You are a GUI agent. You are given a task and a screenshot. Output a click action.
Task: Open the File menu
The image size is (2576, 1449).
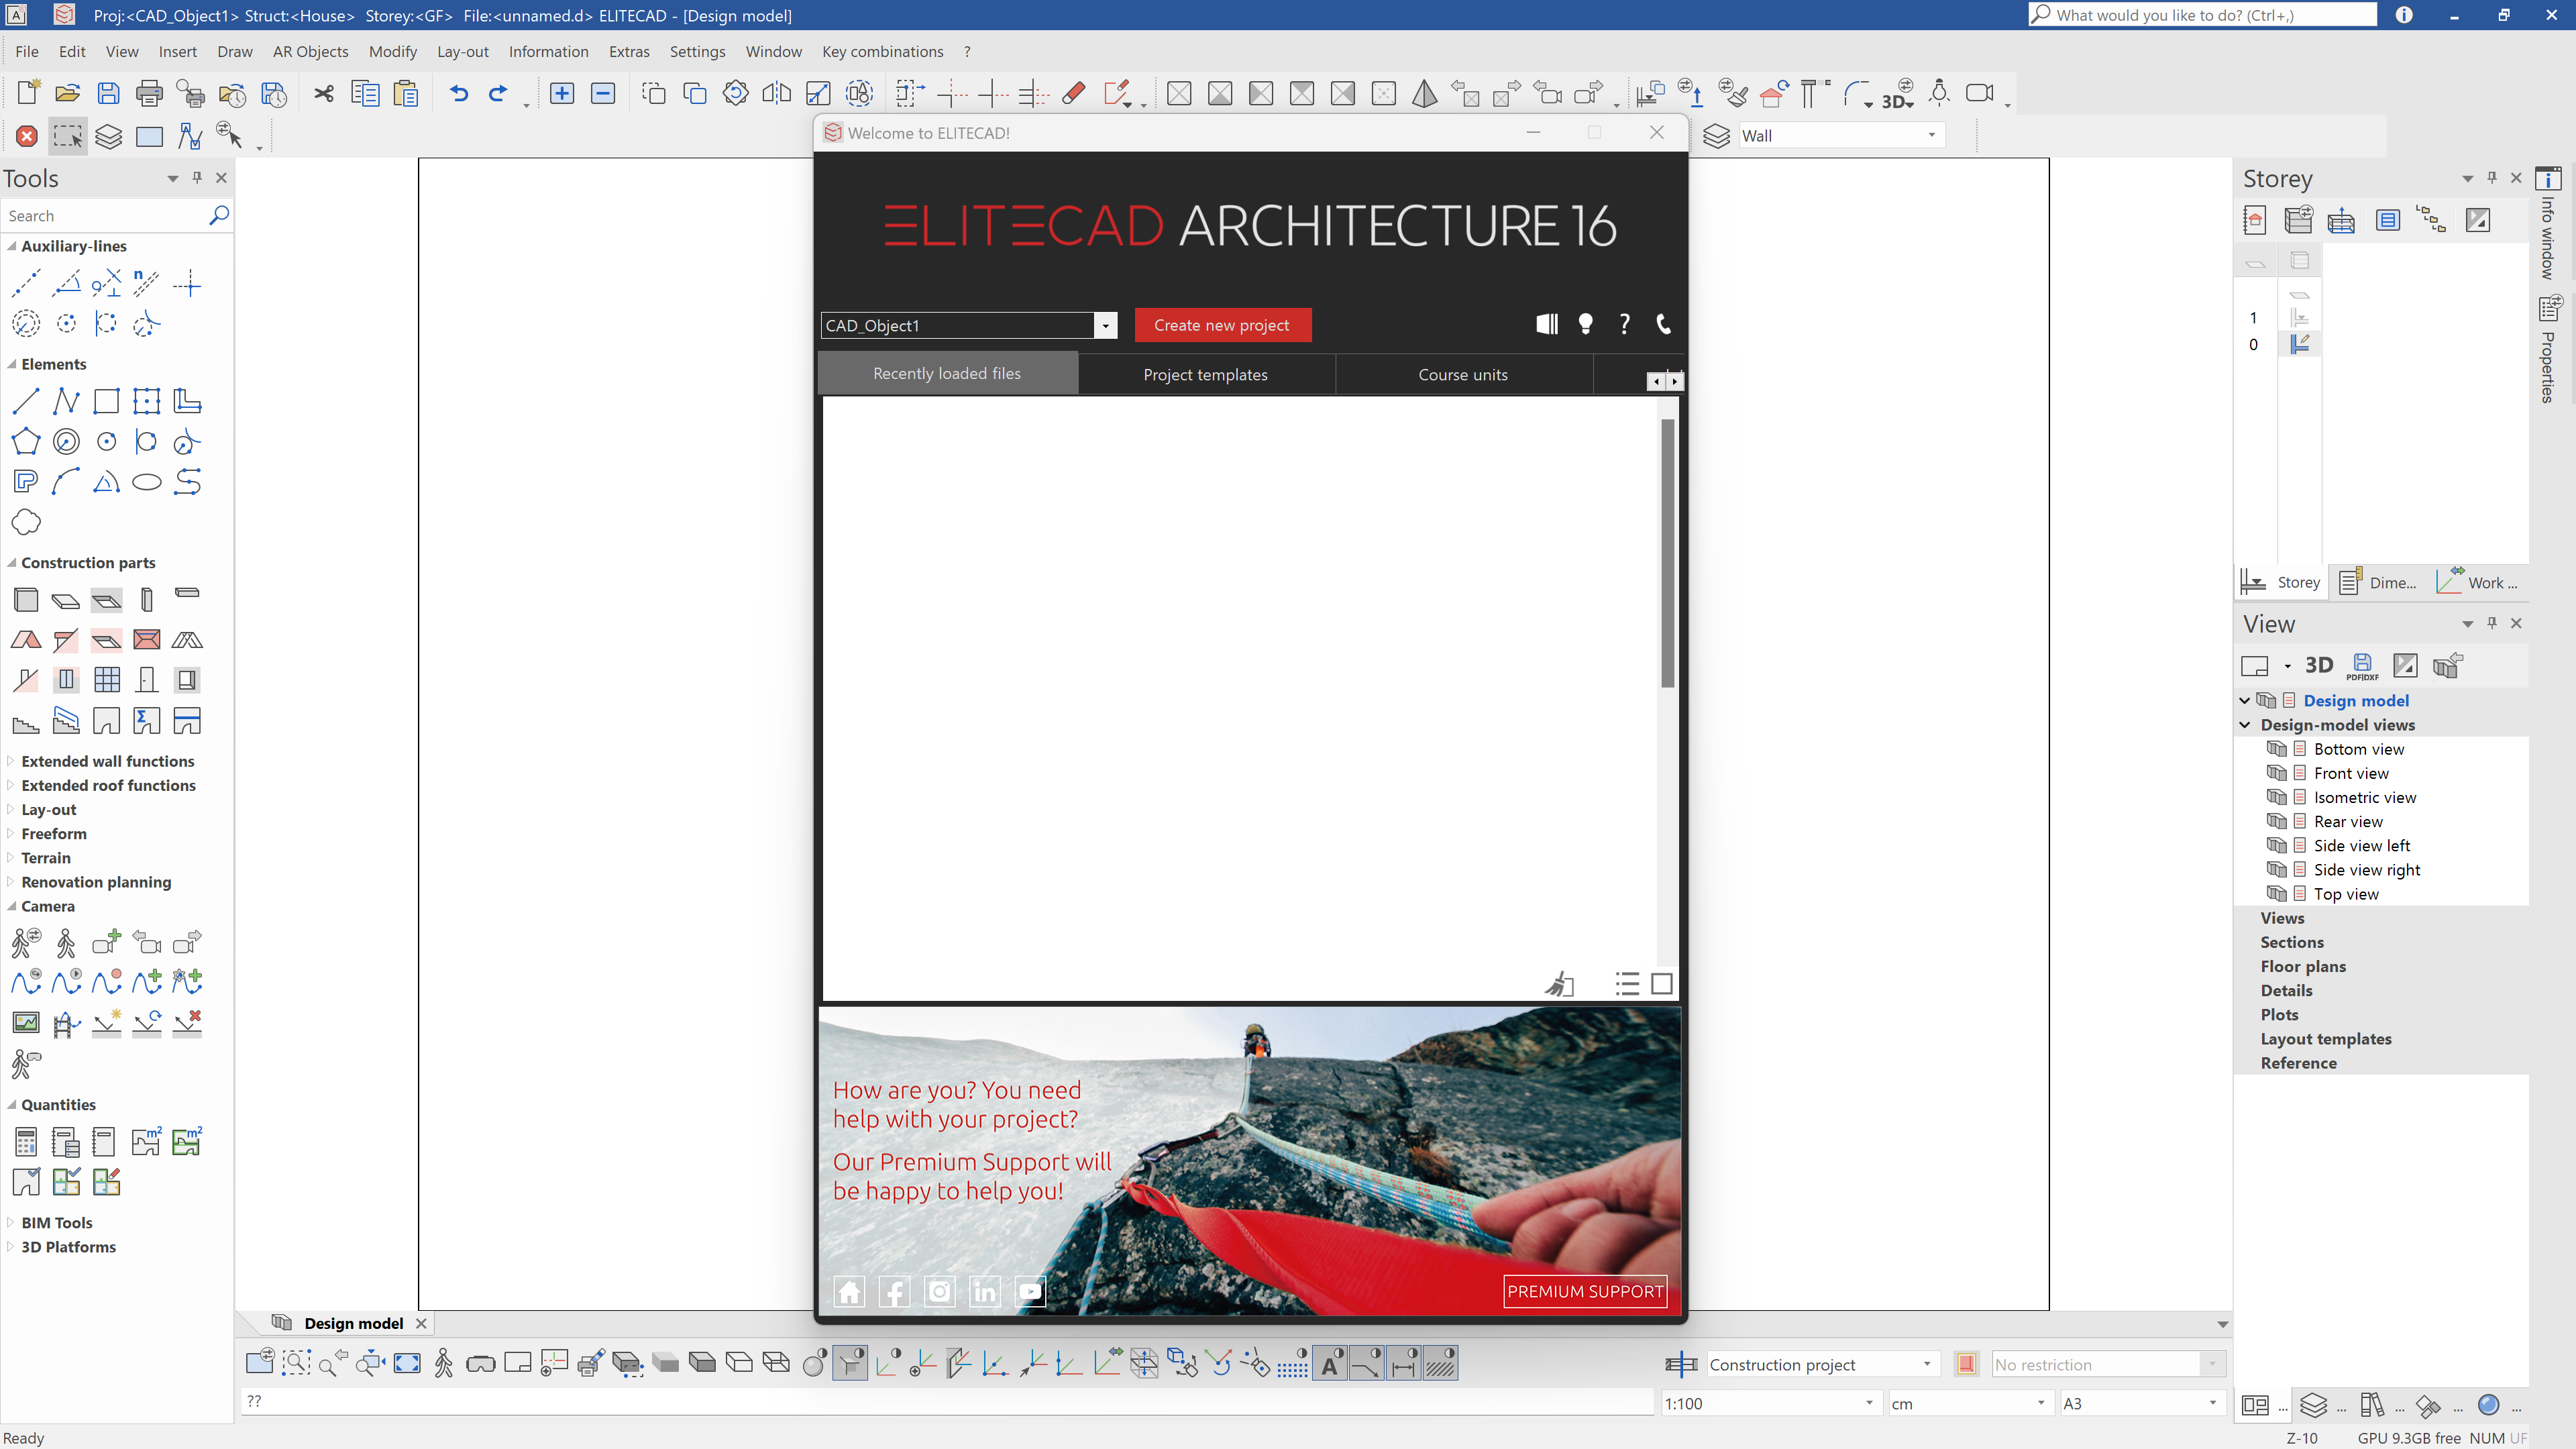pyautogui.click(x=27, y=51)
